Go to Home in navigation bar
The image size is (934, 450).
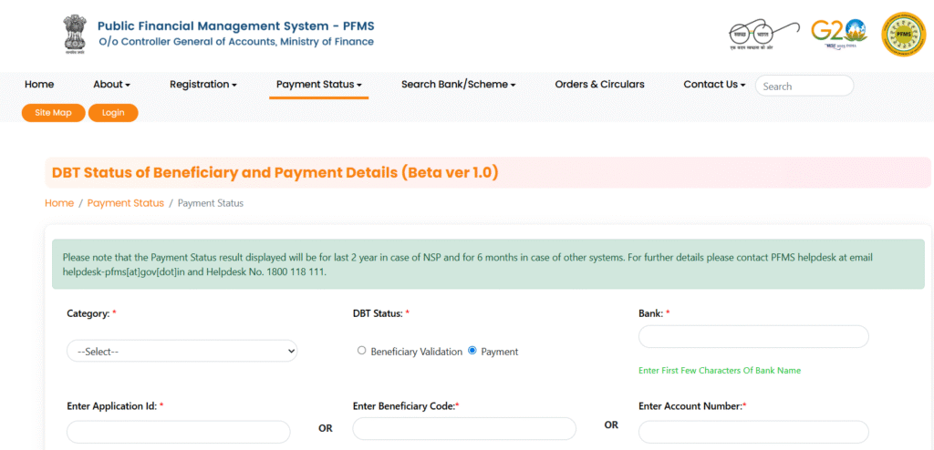coord(39,85)
